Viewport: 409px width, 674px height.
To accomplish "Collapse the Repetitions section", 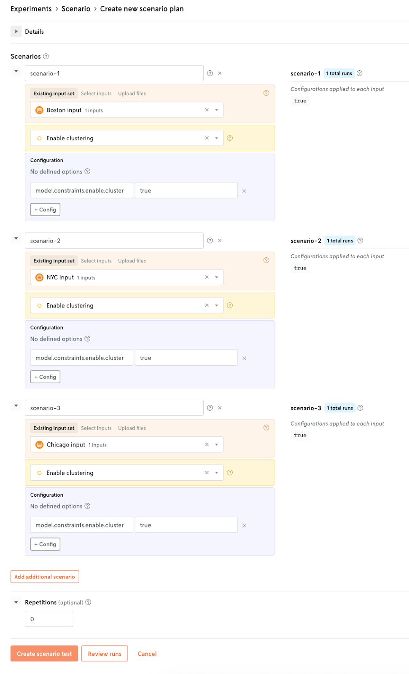I will [x=16, y=602].
